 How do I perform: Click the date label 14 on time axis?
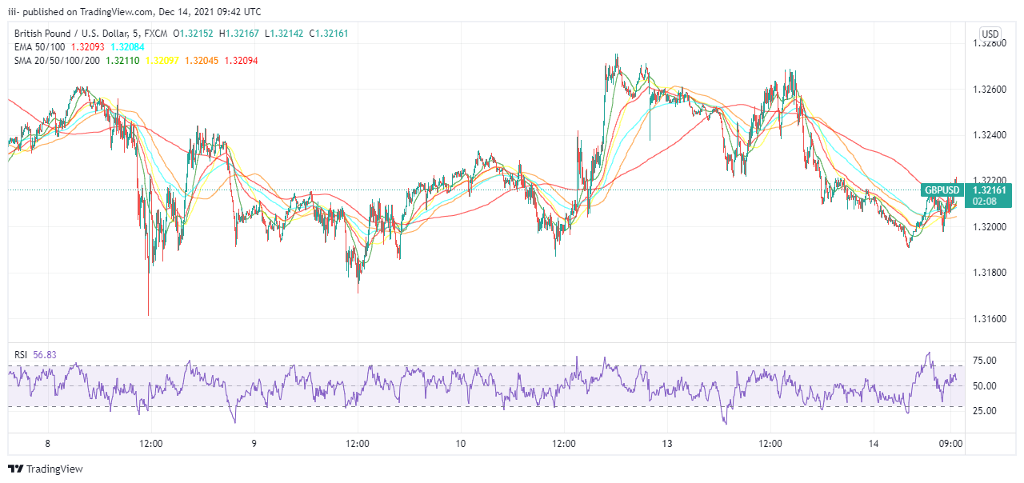[873, 444]
